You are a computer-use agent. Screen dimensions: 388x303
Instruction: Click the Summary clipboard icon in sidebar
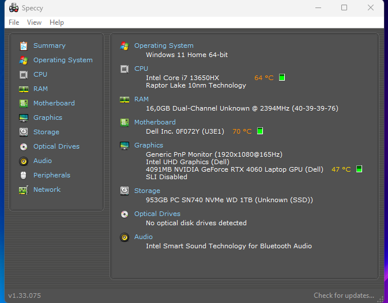[x=24, y=46]
